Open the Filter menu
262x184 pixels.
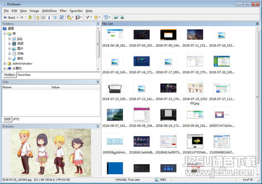click(63, 11)
